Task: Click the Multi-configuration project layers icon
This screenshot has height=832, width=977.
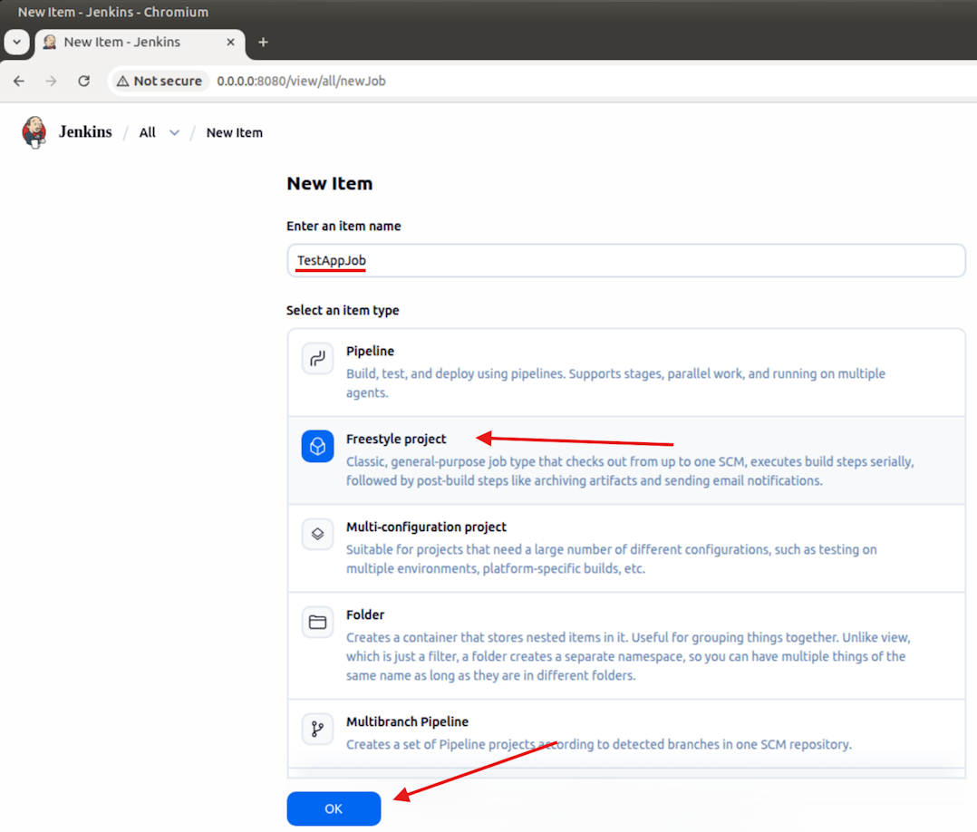Action: 317,535
